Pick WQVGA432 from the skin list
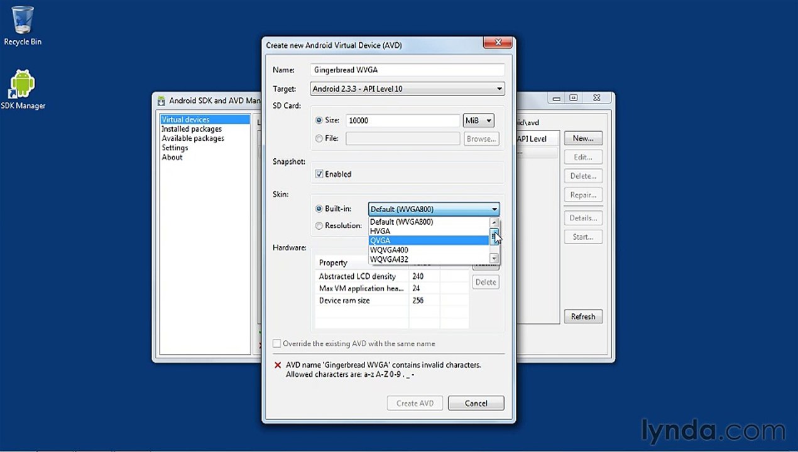The width and height of the screenshot is (798, 452). [x=429, y=259]
